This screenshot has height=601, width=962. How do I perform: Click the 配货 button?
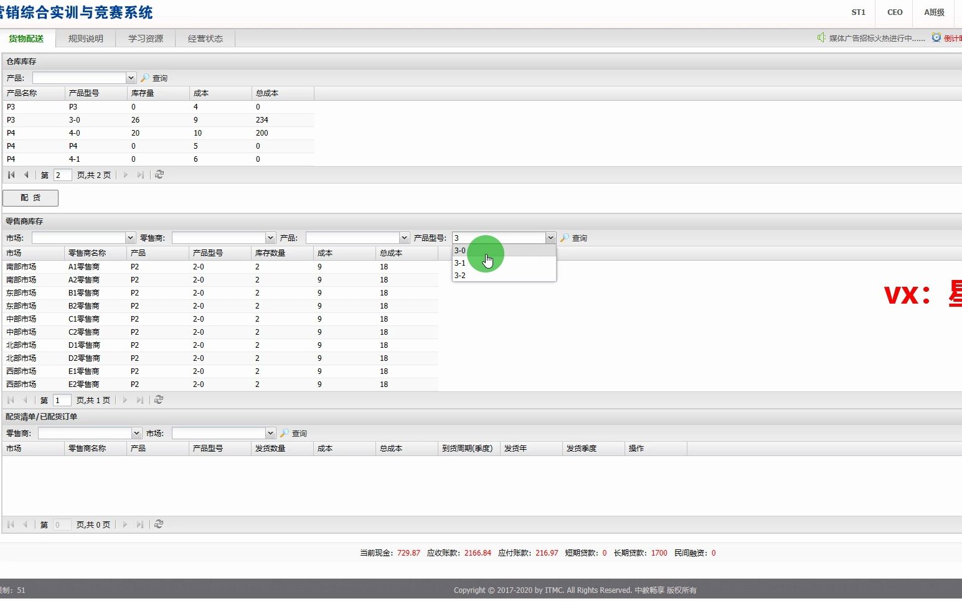[x=31, y=198]
